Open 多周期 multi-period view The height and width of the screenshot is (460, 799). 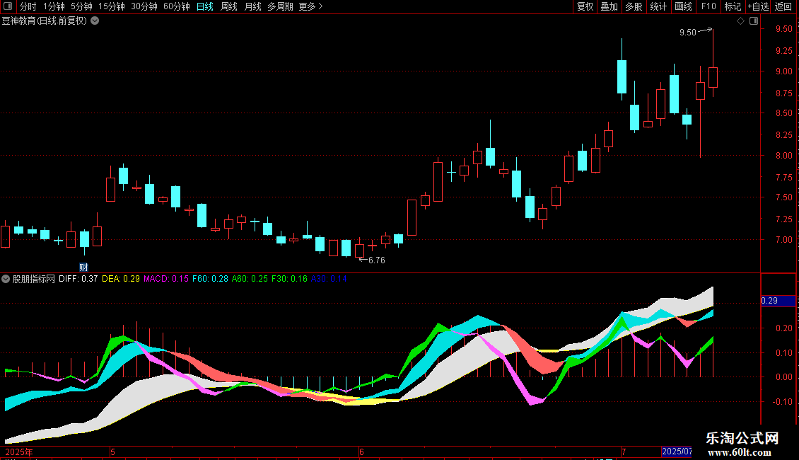tap(280, 6)
